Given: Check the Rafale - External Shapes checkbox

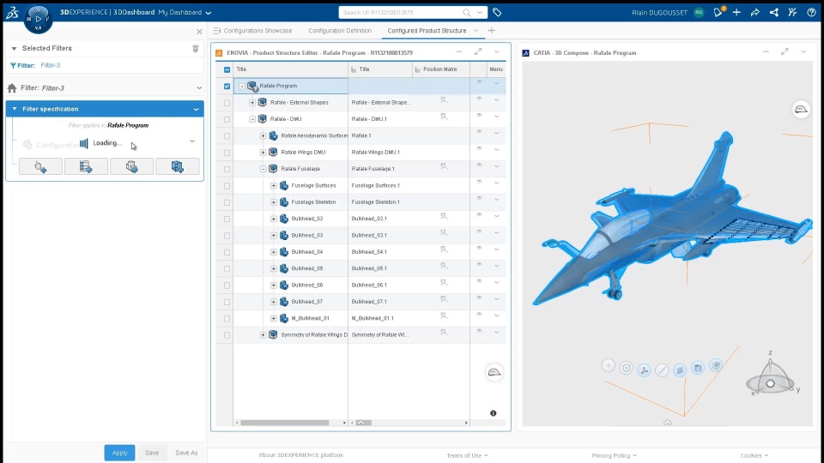Looking at the screenshot, I should (x=227, y=103).
